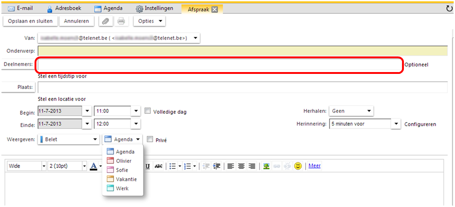This screenshot has height=207, width=455.
Task: Insert a smiley emoticon
Action: tap(298, 166)
